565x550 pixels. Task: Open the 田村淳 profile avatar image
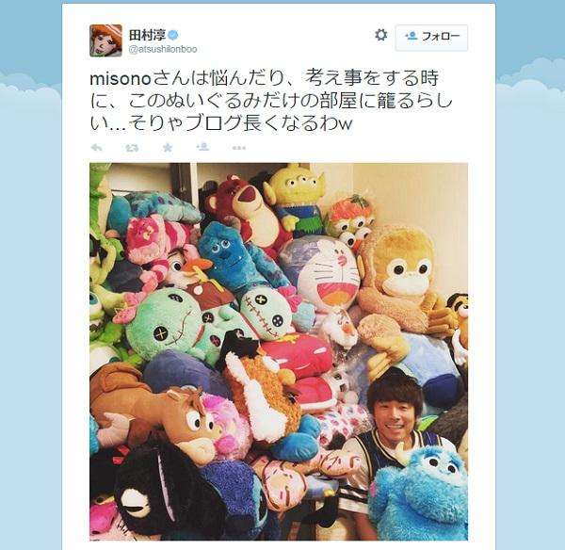click(105, 40)
